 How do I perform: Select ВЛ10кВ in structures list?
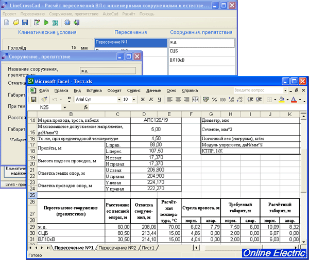point(202,60)
